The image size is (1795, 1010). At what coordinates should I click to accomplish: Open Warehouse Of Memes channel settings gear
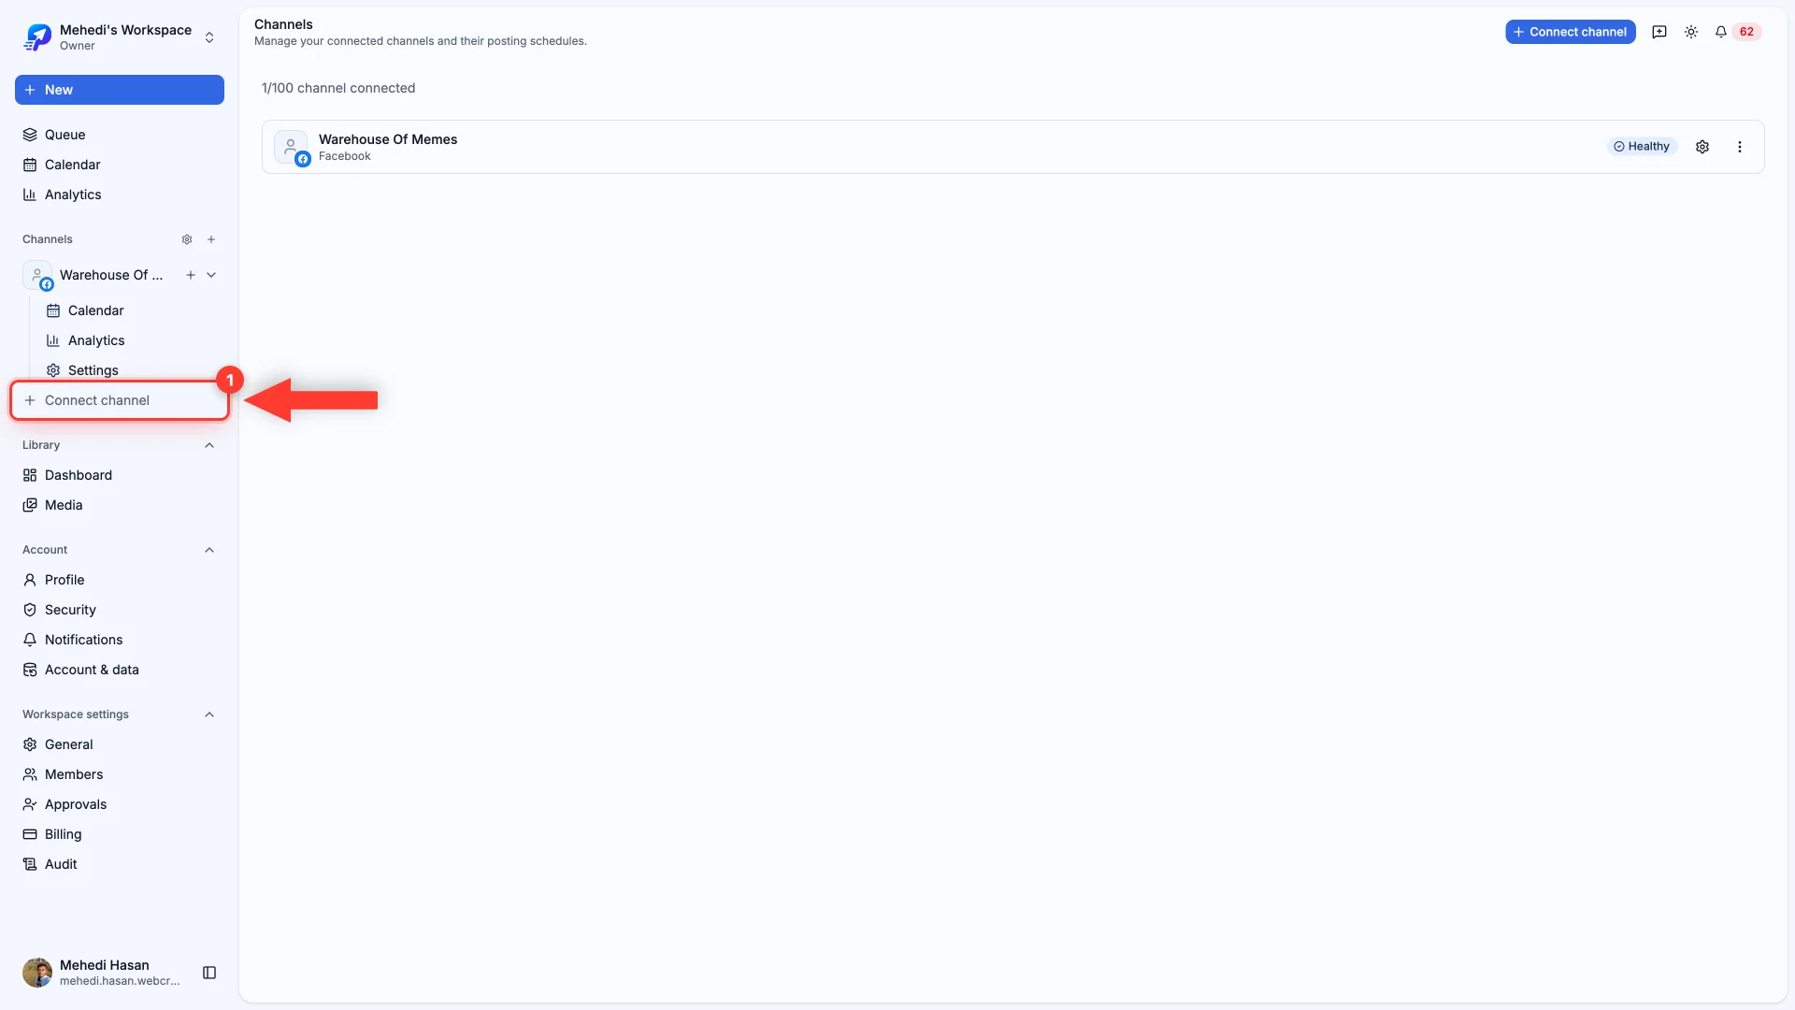pyautogui.click(x=1702, y=147)
